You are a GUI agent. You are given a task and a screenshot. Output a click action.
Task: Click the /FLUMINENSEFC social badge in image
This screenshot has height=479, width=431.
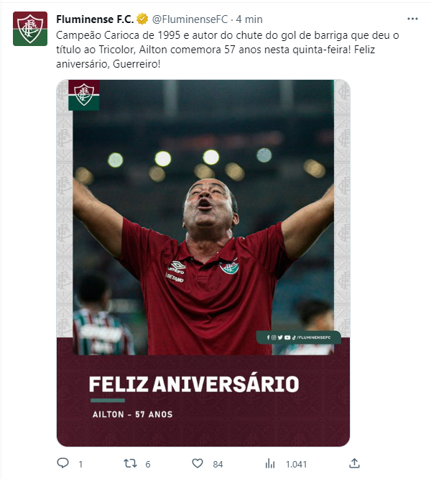[299, 337]
